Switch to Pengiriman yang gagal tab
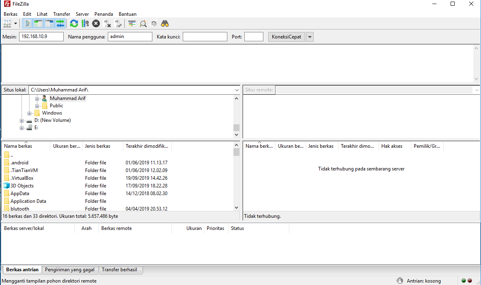 [x=70, y=270]
